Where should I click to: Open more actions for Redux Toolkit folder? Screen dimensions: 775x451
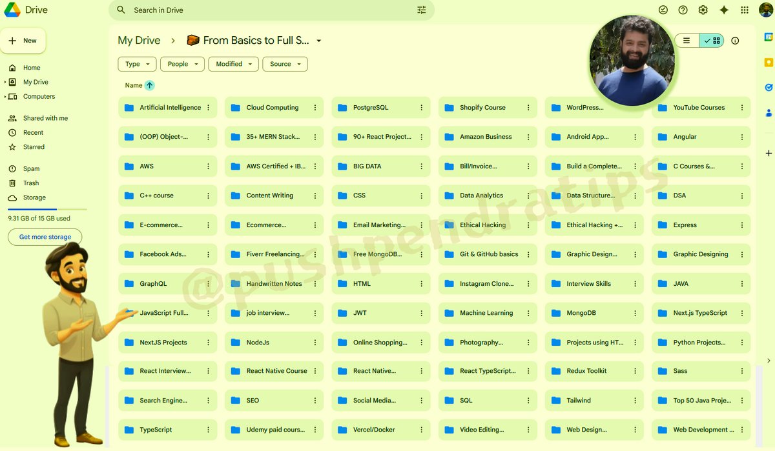pos(635,371)
